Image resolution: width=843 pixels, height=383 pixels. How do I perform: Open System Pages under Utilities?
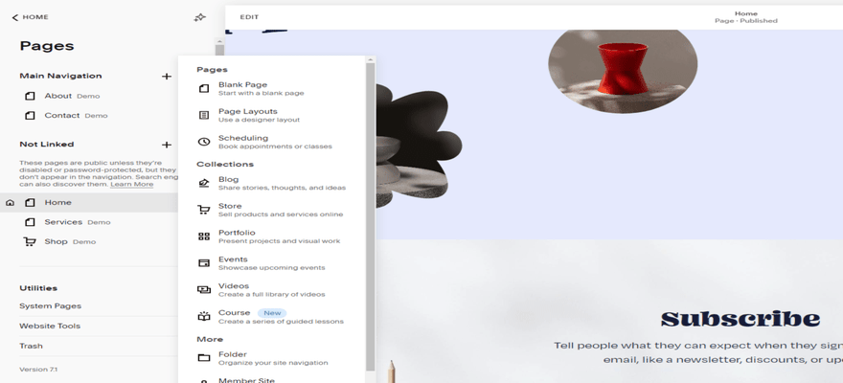click(50, 306)
